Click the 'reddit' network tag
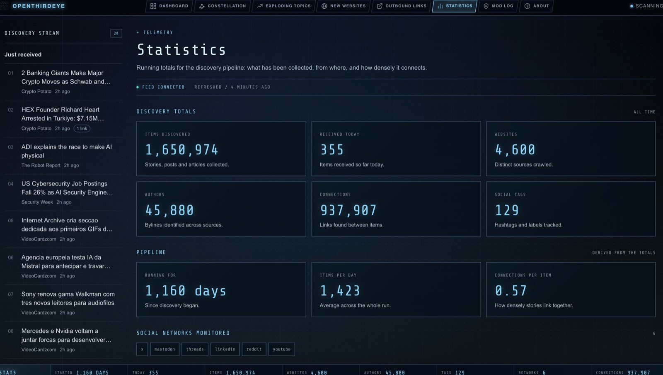 point(254,349)
